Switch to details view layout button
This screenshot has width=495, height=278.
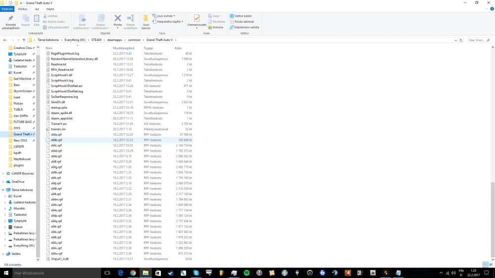point(486,265)
